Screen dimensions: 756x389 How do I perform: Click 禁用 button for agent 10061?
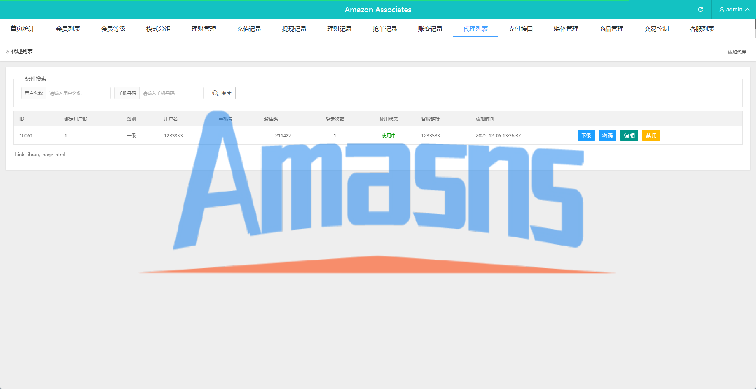tap(651, 135)
